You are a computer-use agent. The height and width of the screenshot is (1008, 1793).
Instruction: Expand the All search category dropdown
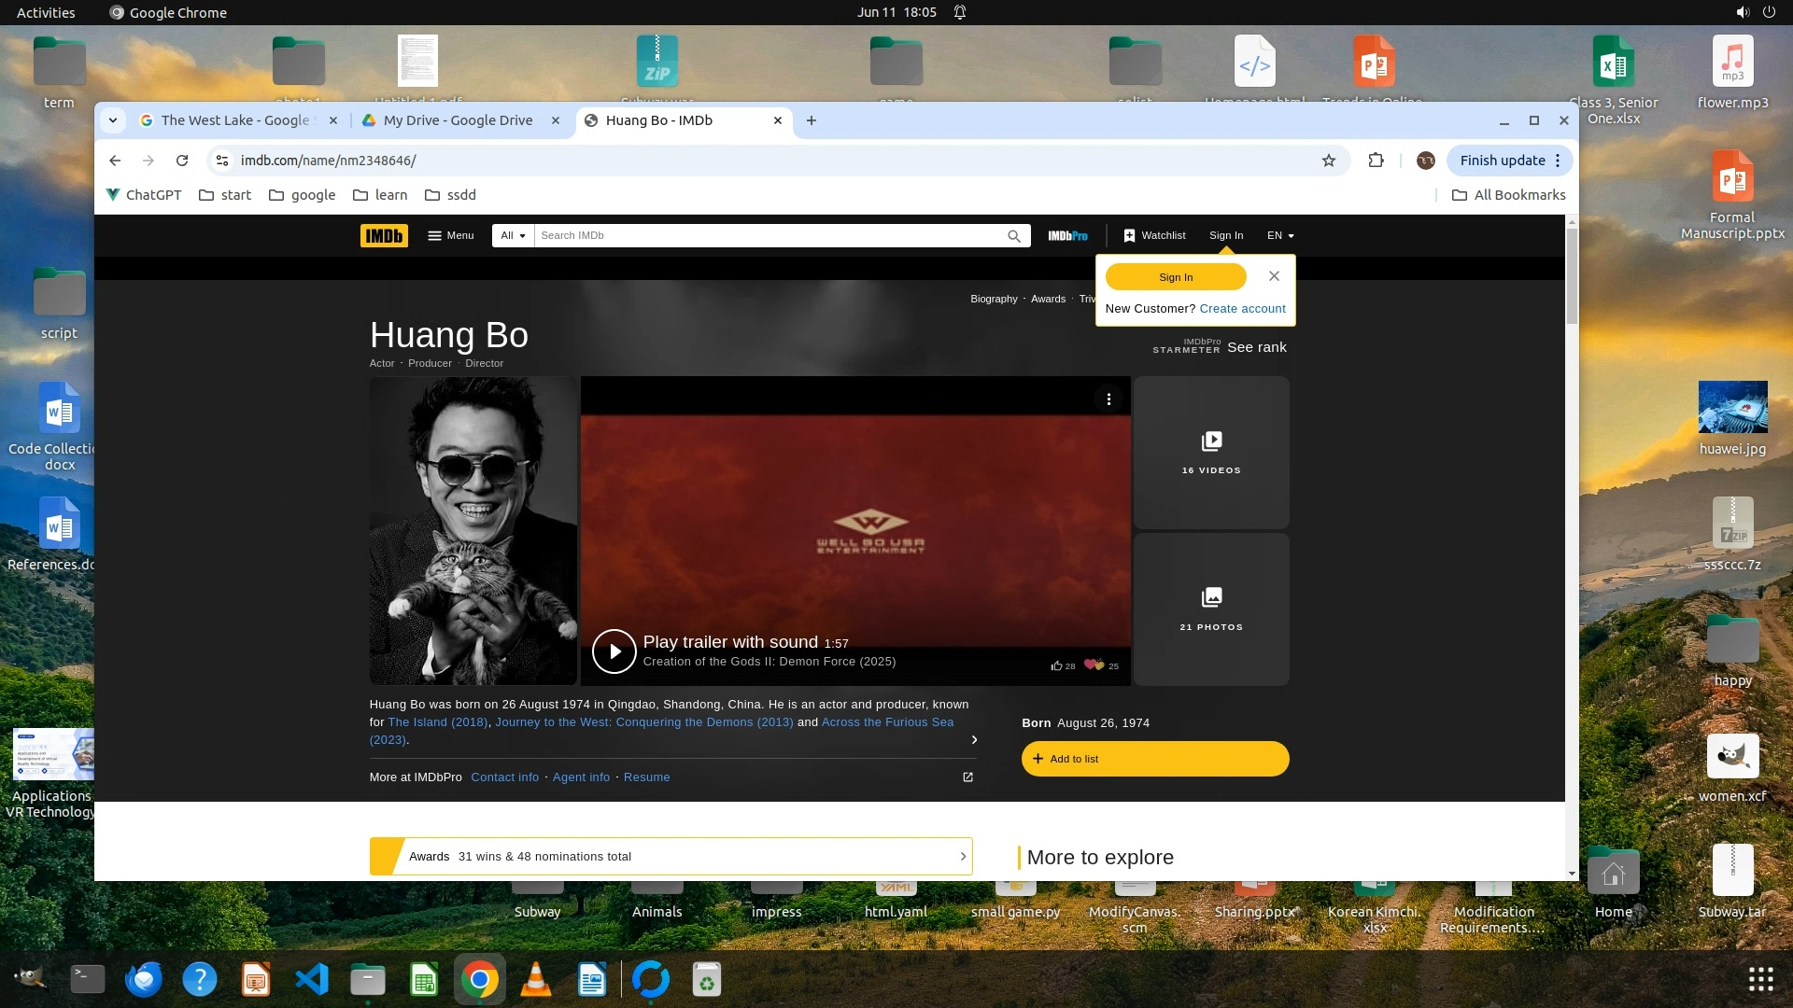tap(513, 235)
